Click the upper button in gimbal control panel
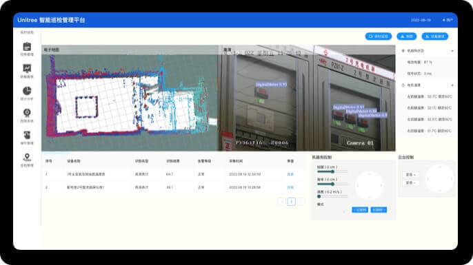 click(410, 175)
